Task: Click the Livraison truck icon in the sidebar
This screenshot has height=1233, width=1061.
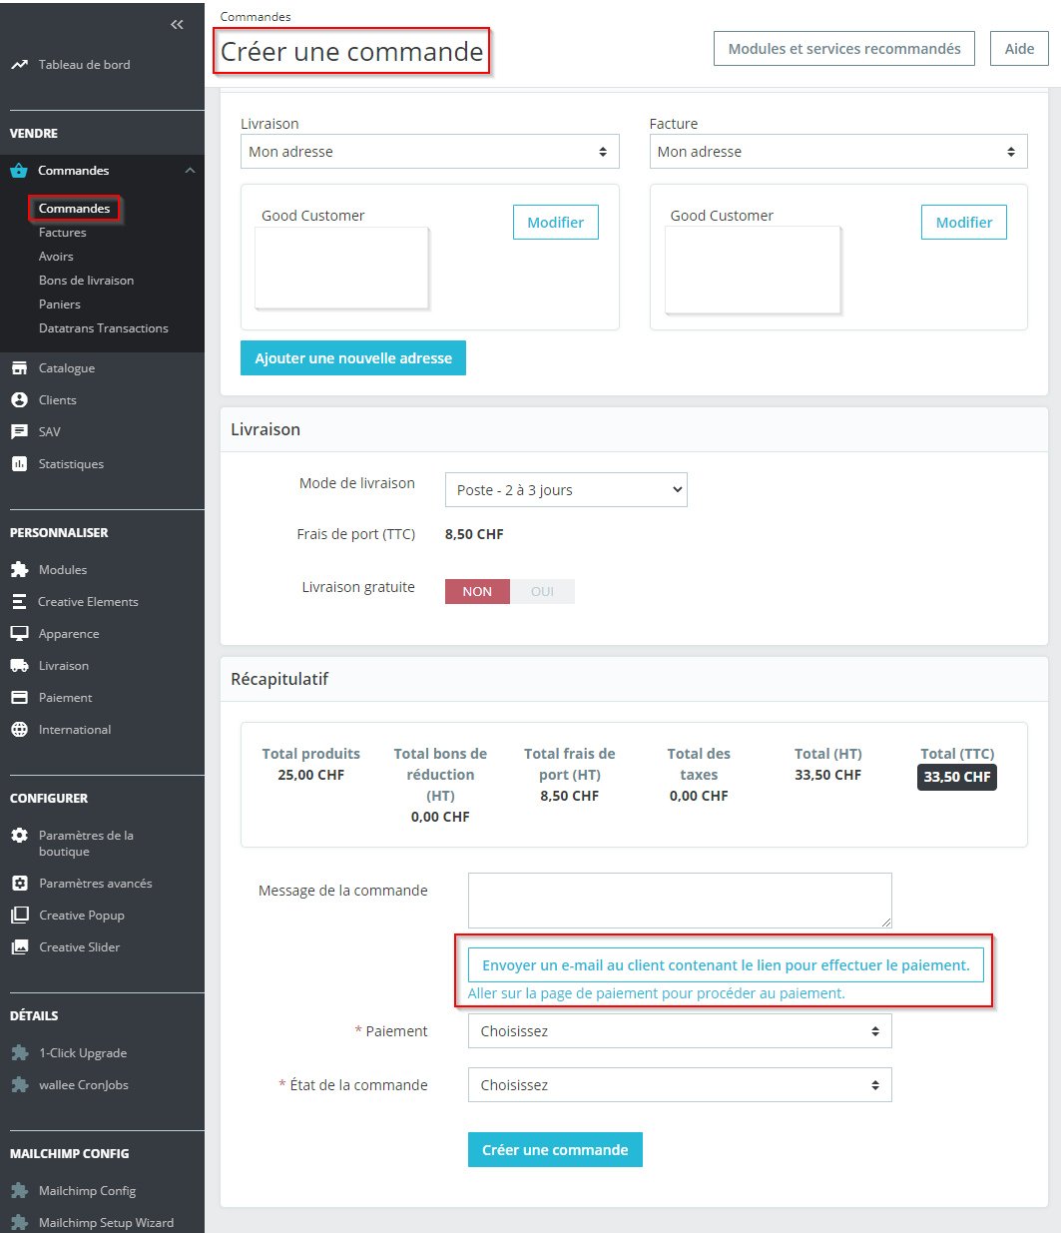Action: click(x=19, y=666)
